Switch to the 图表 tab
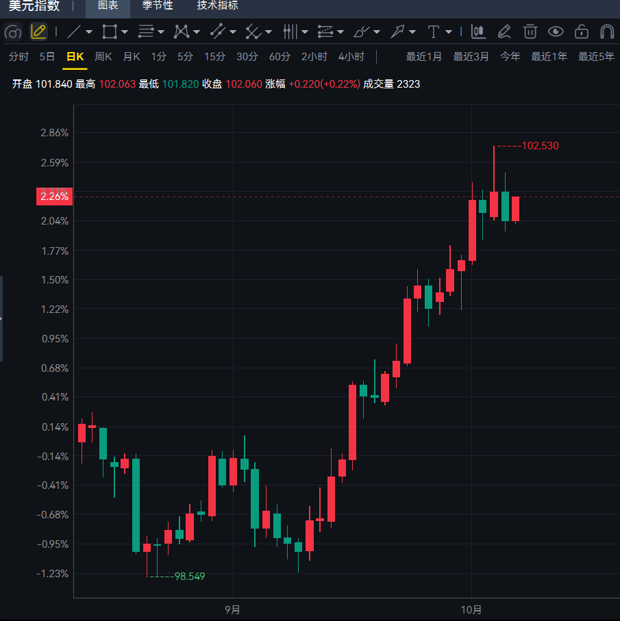 coord(108,5)
